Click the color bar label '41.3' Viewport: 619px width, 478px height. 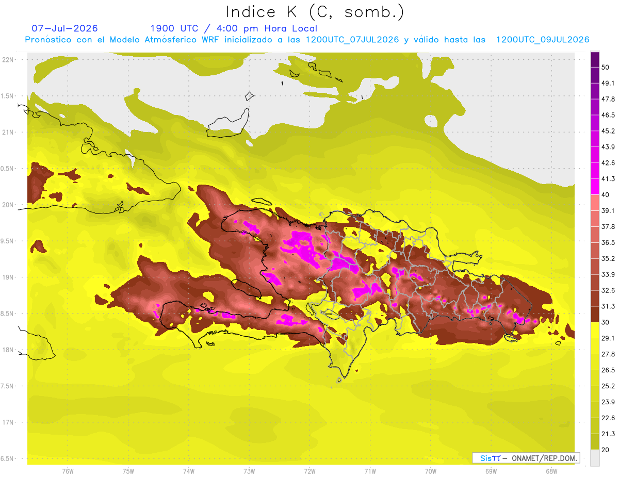[x=608, y=179]
